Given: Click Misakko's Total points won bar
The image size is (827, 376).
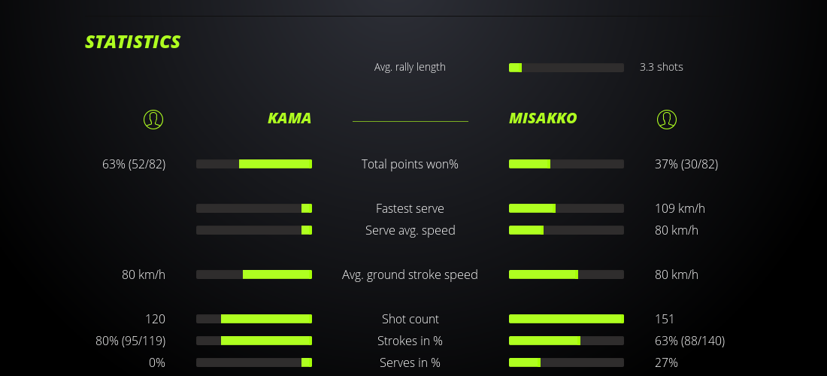Looking at the screenshot, I should (x=566, y=164).
